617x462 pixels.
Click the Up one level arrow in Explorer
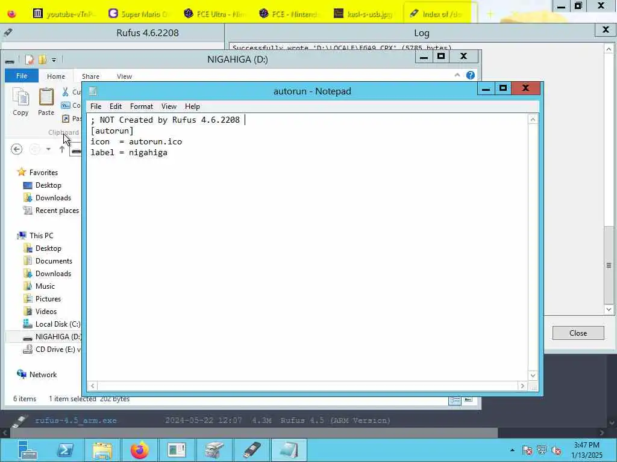62,149
